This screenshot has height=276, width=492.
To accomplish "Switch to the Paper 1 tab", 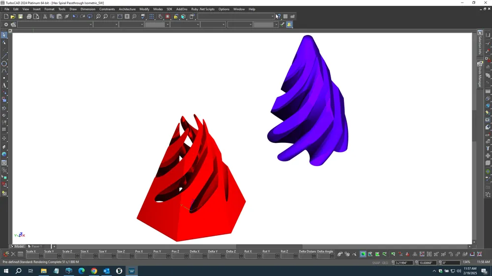I will [34, 246].
